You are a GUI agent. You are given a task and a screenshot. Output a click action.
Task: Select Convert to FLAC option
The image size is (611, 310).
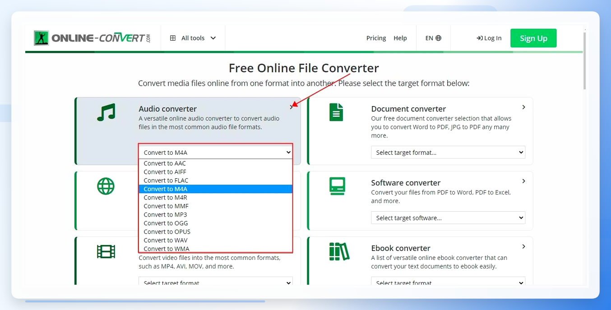click(216, 180)
